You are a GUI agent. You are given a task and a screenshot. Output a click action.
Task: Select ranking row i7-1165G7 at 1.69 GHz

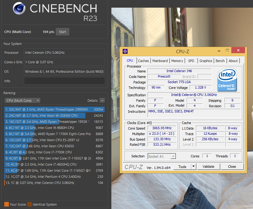tap(54, 170)
